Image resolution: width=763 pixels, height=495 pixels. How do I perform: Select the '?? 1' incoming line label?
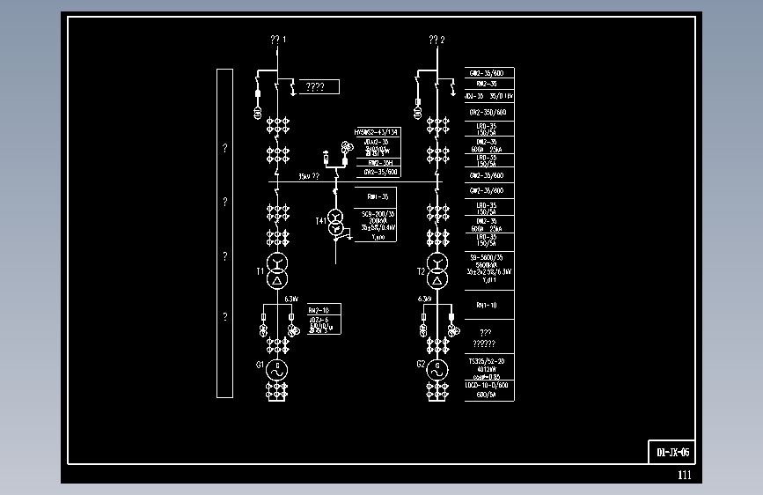(278, 40)
